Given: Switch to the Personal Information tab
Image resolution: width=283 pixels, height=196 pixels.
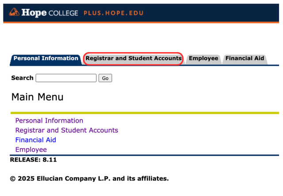Looking at the screenshot, I should coord(46,59).
